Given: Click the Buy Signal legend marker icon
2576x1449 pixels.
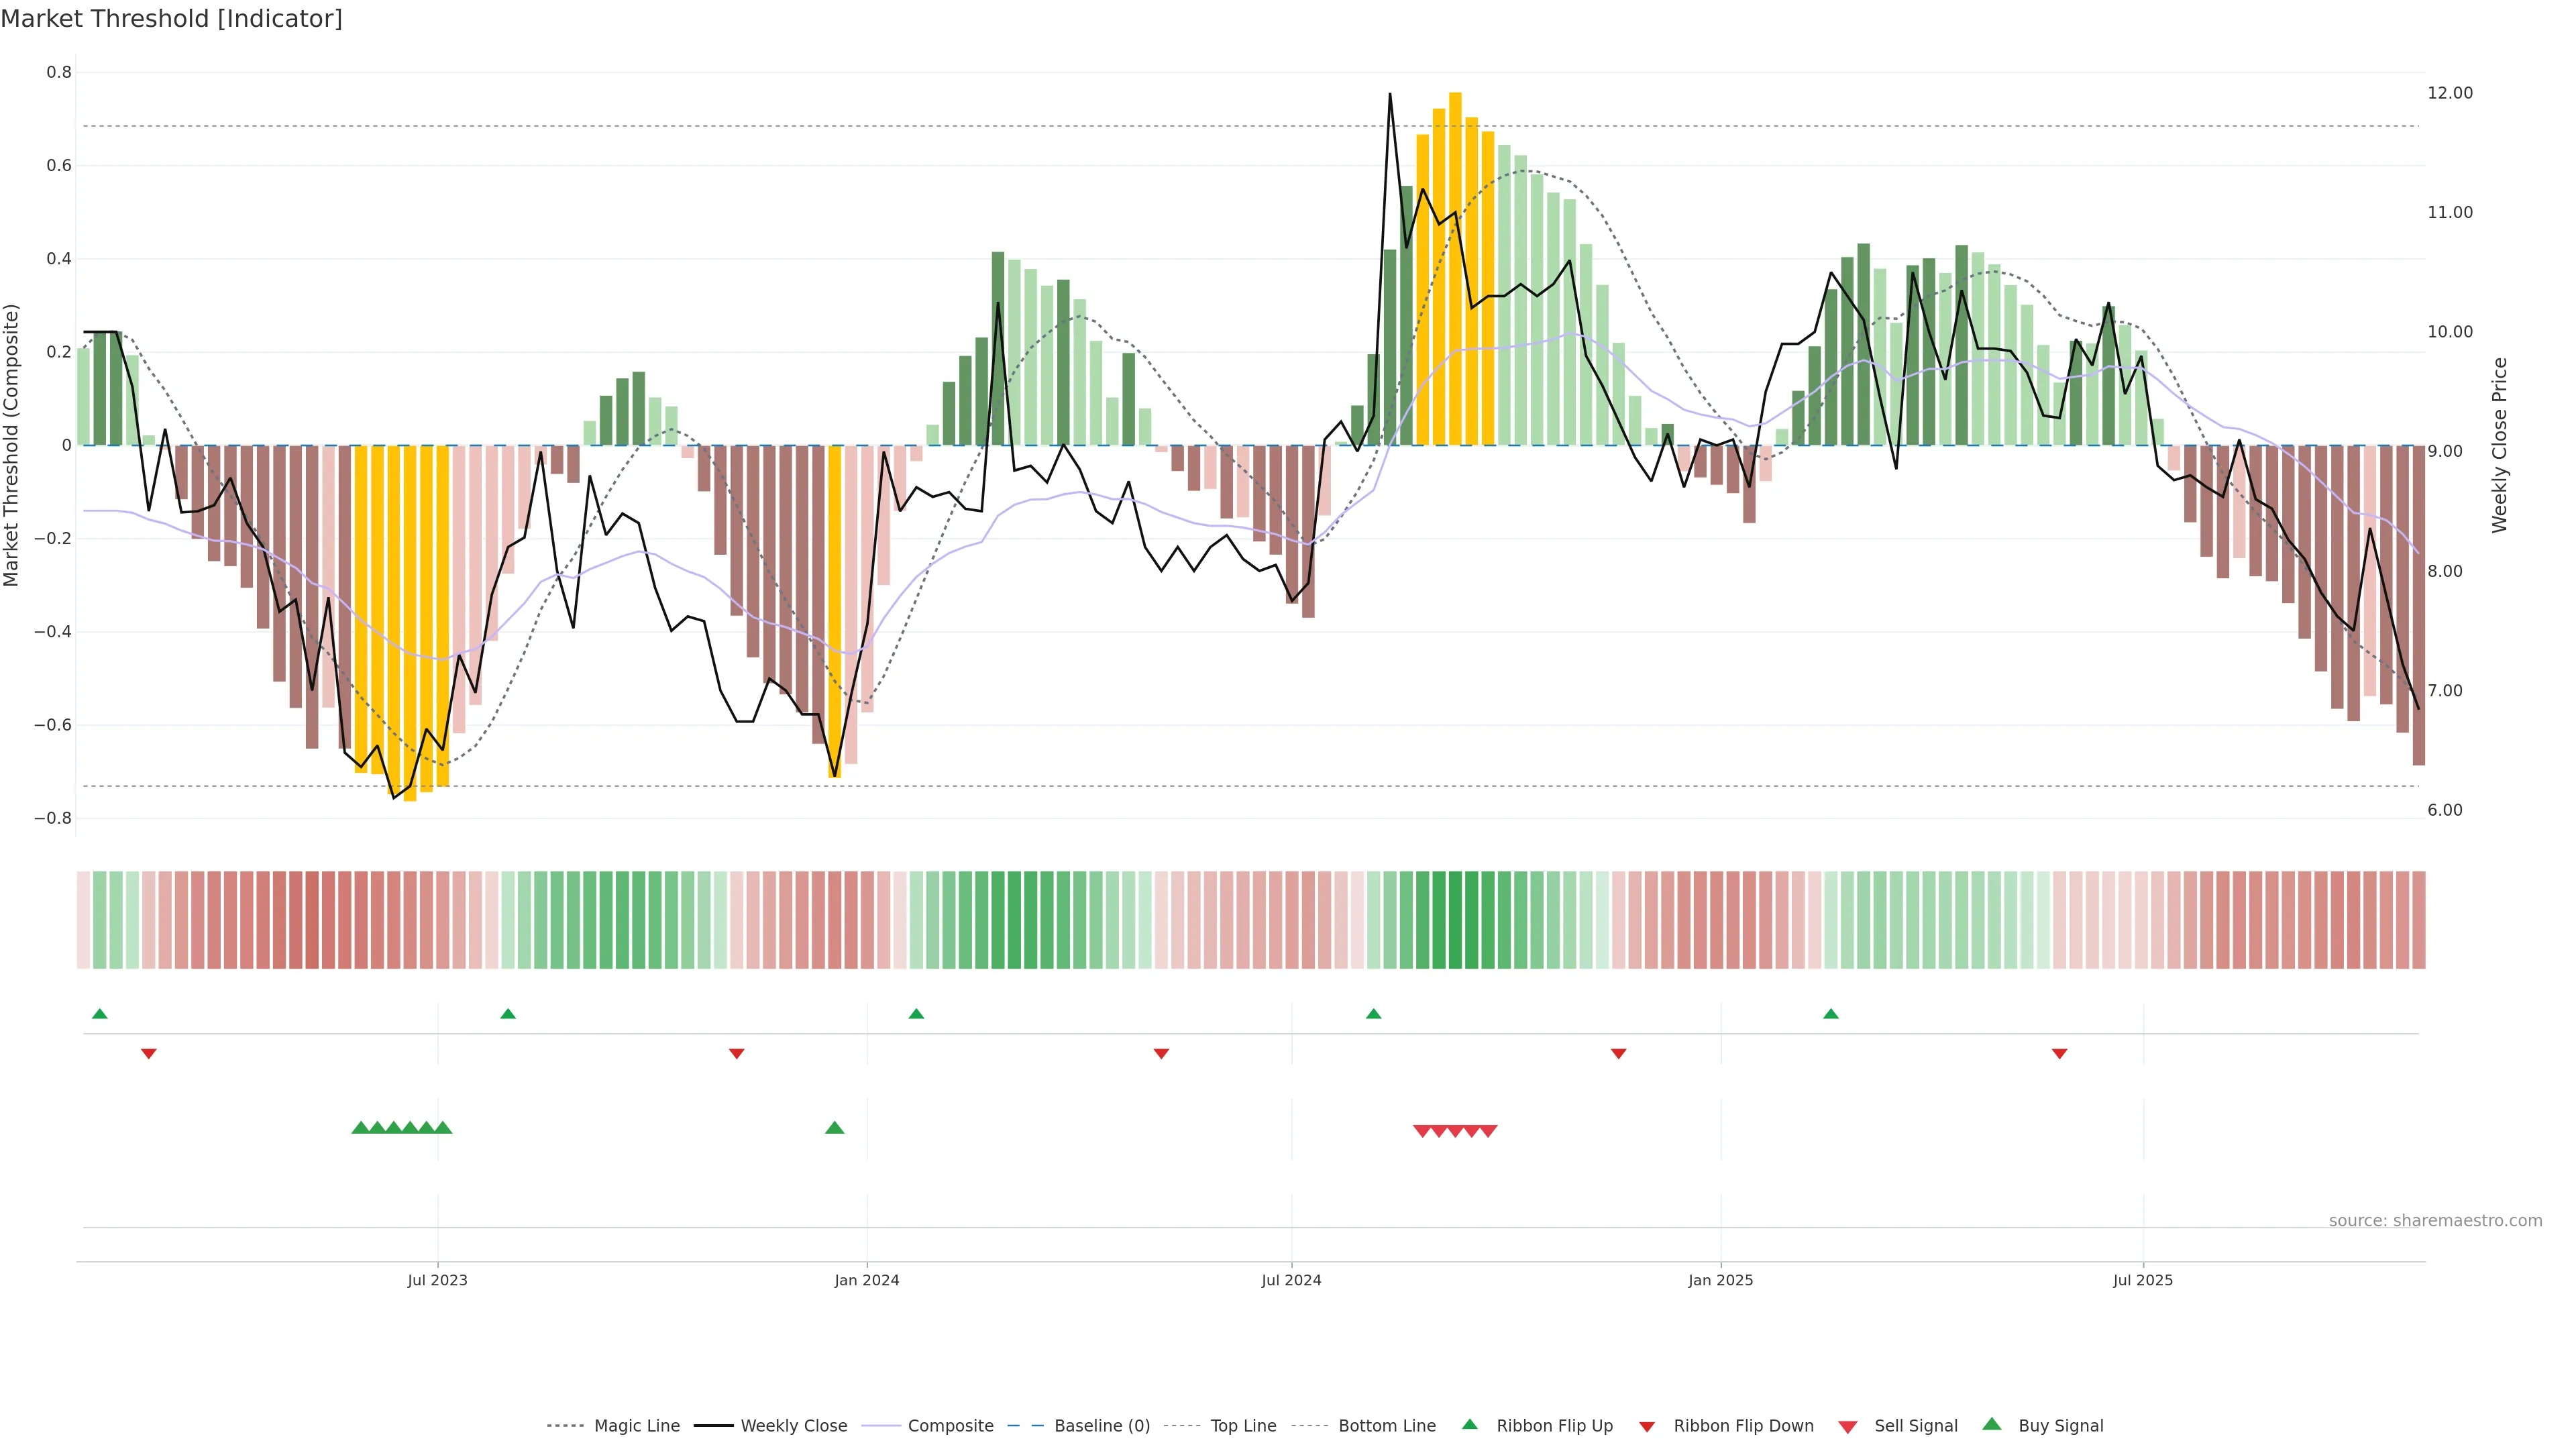Looking at the screenshot, I should pyautogui.click(x=1991, y=1424).
